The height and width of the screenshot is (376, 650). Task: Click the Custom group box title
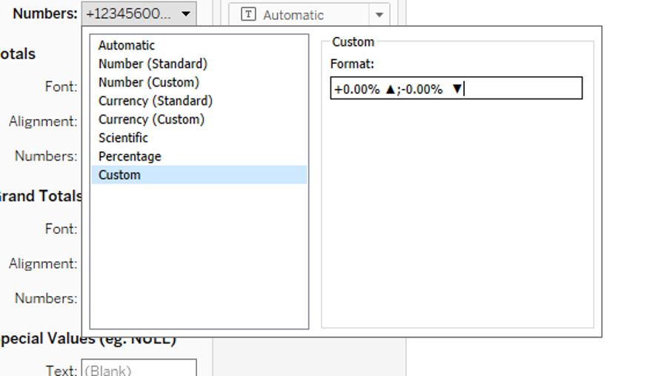(x=353, y=42)
